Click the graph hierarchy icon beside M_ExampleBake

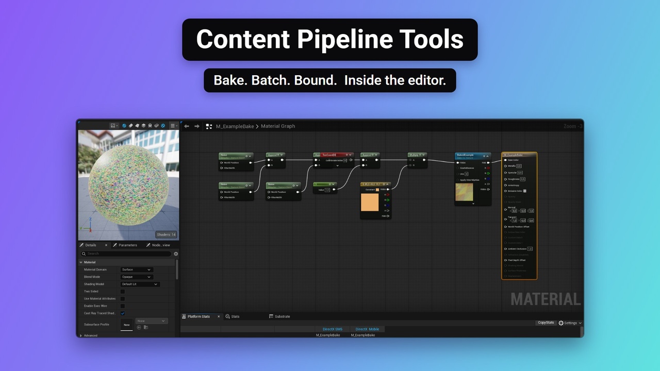(209, 126)
